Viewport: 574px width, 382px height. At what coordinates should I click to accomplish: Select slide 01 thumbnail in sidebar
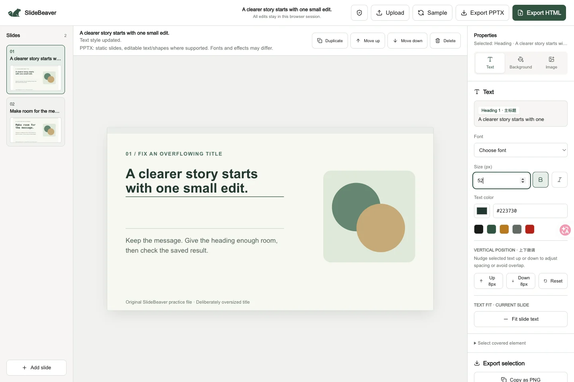(x=35, y=70)
